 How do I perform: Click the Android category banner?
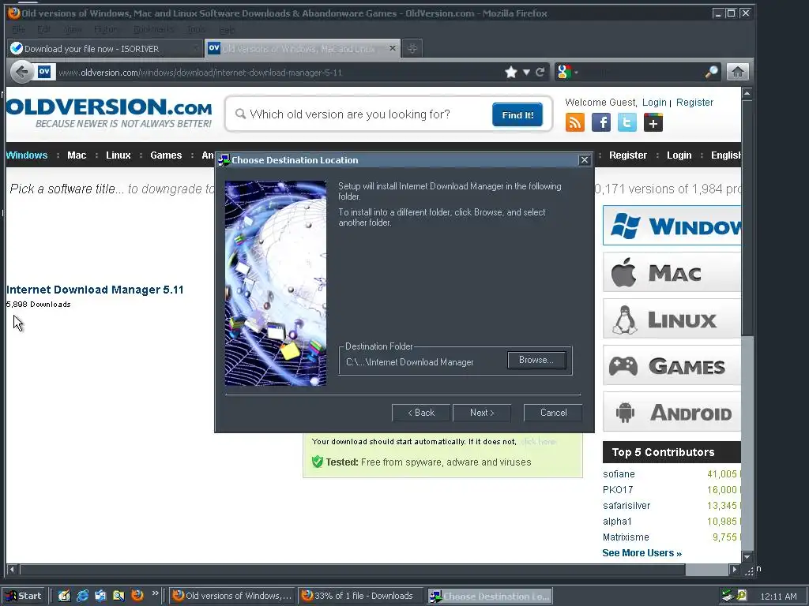672,412
